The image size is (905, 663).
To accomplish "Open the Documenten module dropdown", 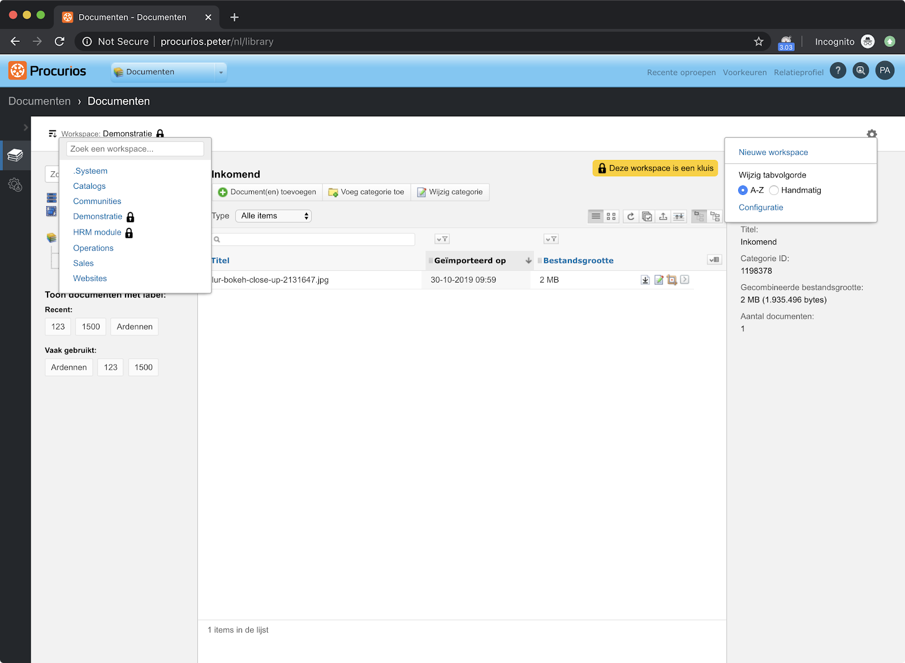I will pyautogui.click(x=169, y=72).
